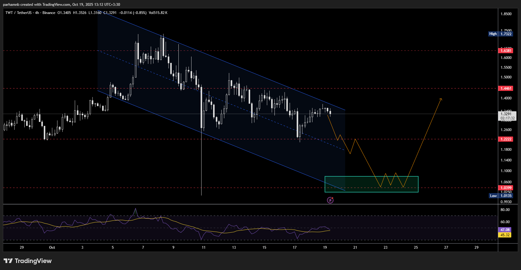Click the Binance exchange name in header
Image resolution: width=521 pixels, height=270 pixels.
click(x=49, y=13)
